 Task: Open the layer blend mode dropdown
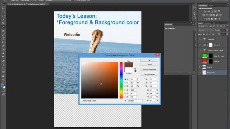click(206, 30)
